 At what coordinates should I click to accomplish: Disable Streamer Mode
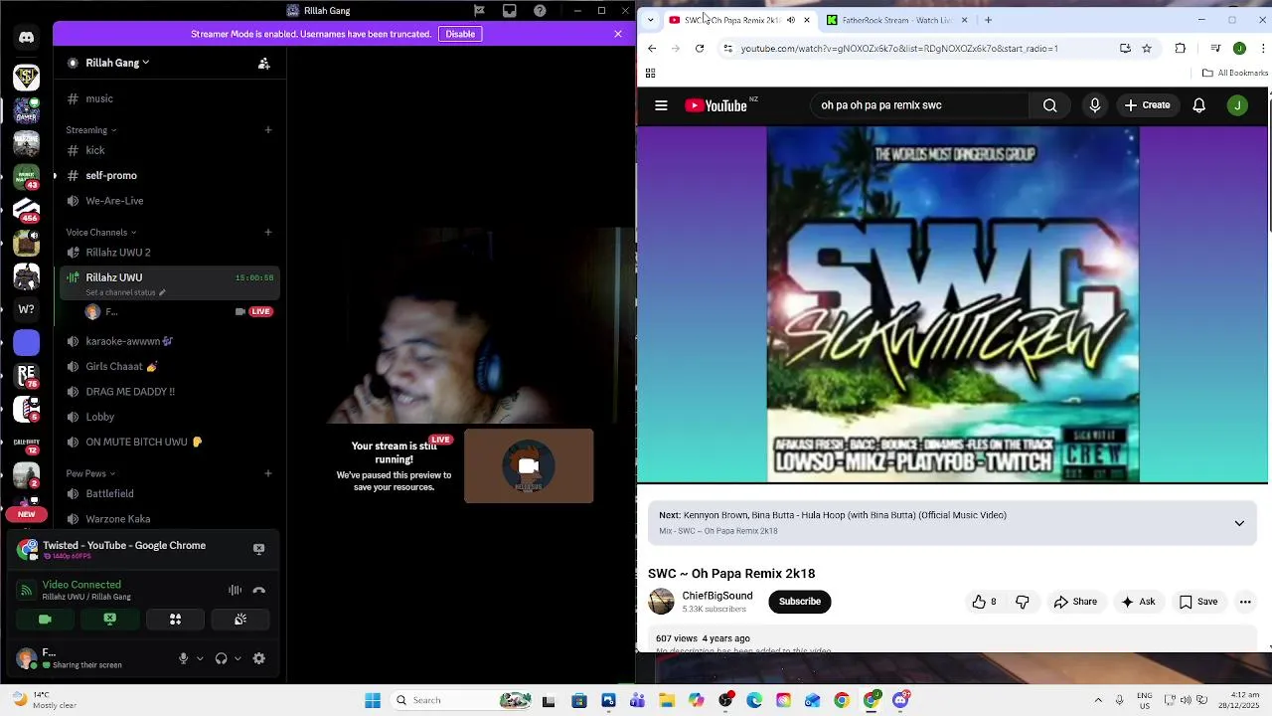460,34
